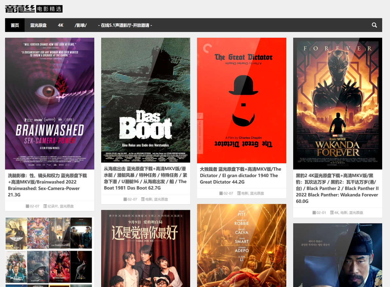Screen dimensions: 390x287
Task: Click calendar icon beside 02-07 under Brainwashed
Action: [27, 206]
